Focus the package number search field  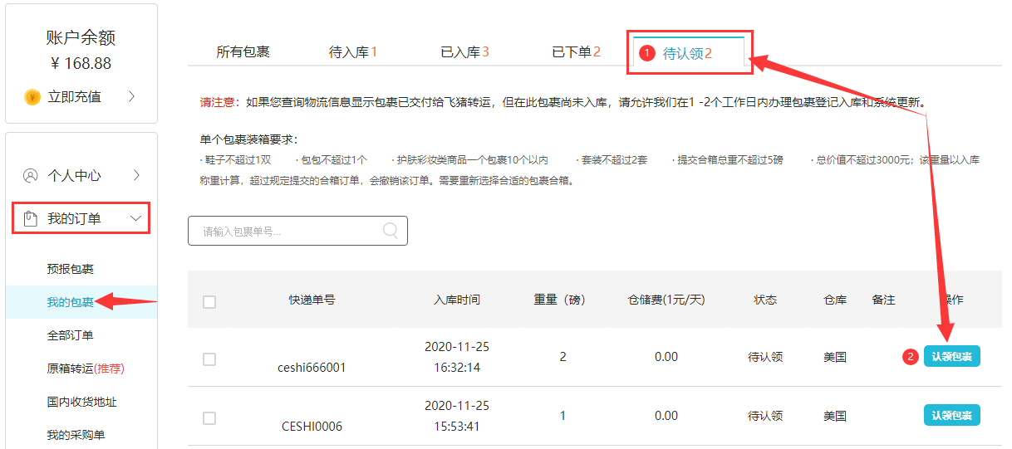tap(287, 232)
